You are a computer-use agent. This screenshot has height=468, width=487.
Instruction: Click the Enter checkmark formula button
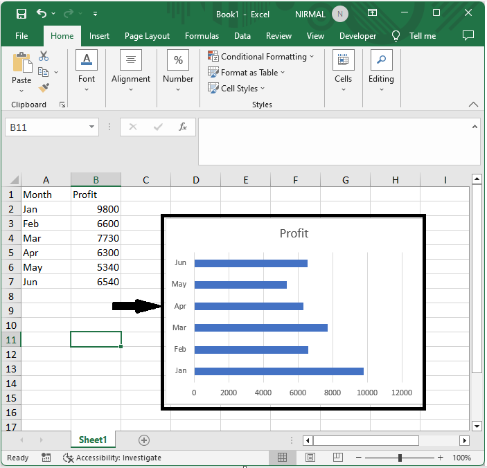[x=158, y=127]
